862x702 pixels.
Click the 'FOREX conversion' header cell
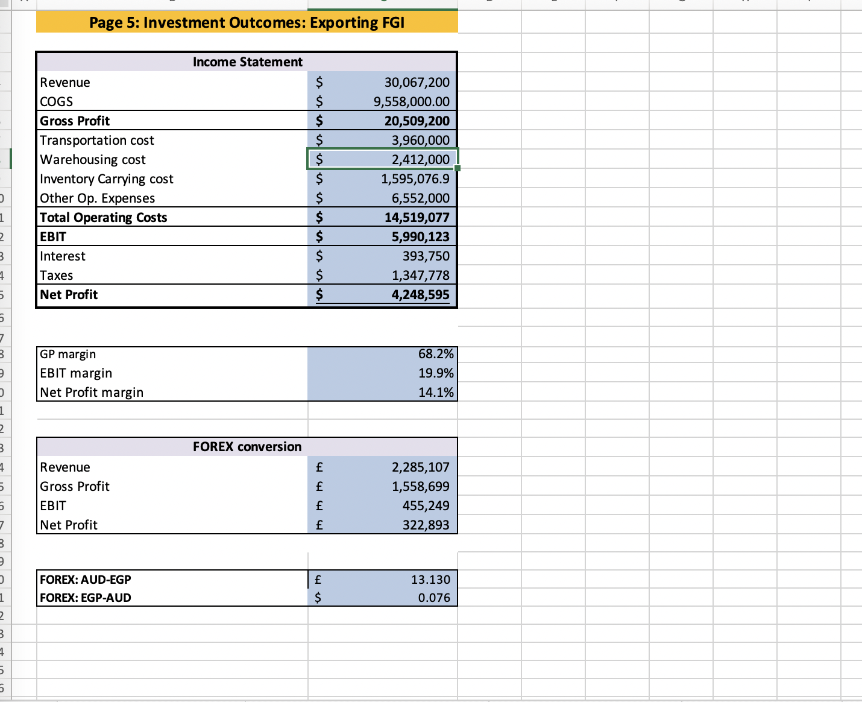[x=247, y=447]
